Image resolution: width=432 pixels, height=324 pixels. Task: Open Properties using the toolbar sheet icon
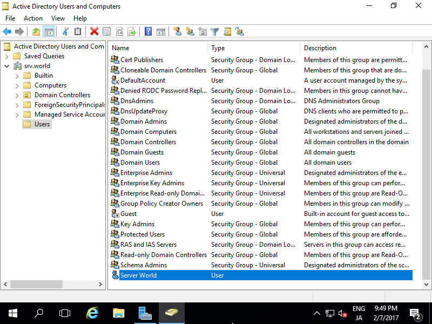pos(106,32)
